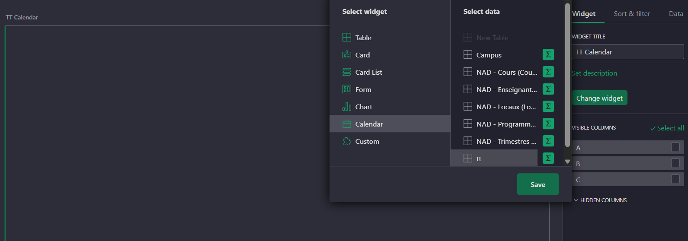Select the Custom widget puzzle icon

(x=346, y=141)
